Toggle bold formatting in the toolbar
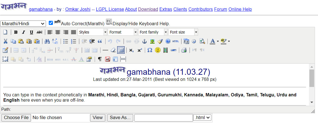 (x=16, y=32)
